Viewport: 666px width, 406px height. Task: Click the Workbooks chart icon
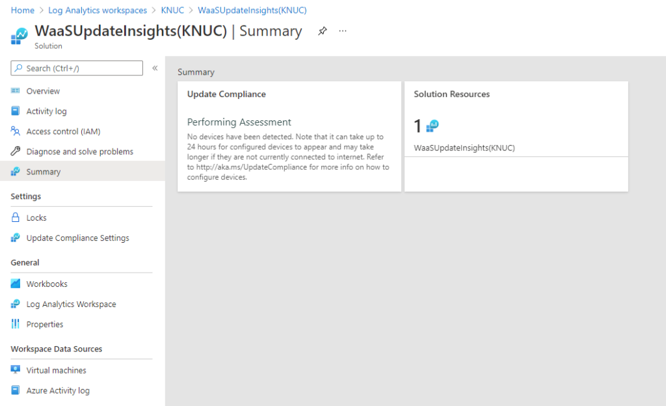(16, 284)
